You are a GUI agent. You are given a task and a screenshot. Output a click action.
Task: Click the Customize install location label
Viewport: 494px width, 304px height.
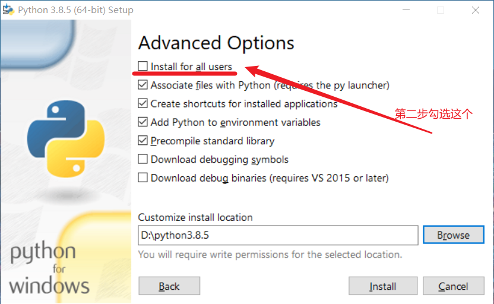coord(195,217)
